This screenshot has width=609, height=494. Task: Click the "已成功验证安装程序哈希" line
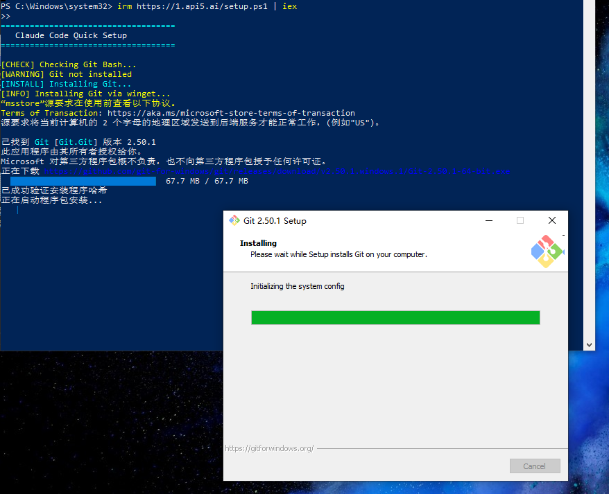click(54, 191)
